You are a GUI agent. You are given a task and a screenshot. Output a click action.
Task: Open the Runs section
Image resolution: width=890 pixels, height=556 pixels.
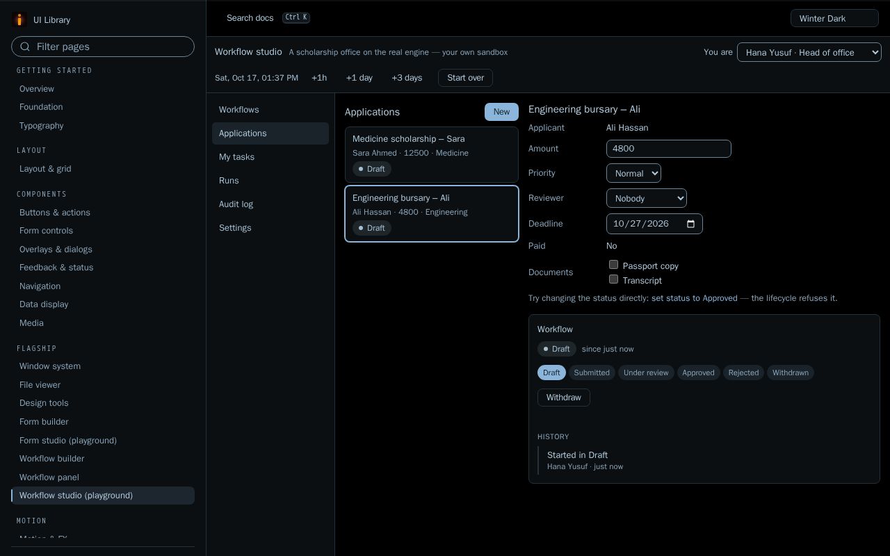[x=270, y=181]
